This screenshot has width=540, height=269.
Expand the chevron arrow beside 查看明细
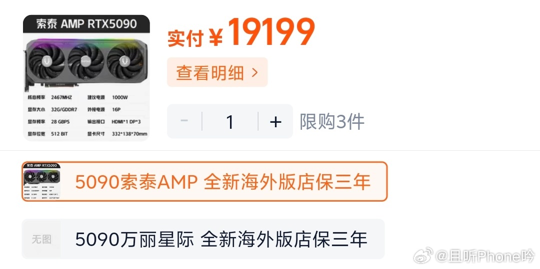[255, 72]
